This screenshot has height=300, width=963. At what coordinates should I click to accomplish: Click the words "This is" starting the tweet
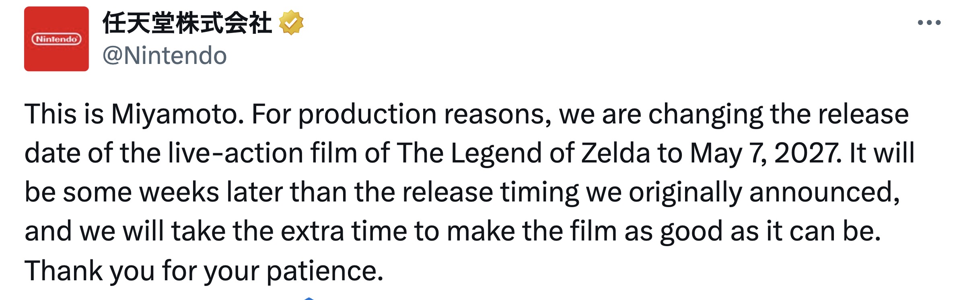(64, 114)
